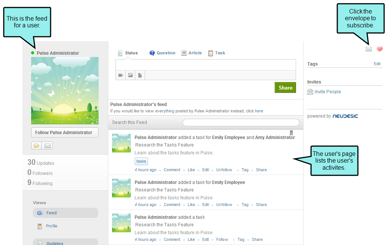Viewport: 389px width, 245px height.
Task: Click the Invite People link
Action: click(x=328, y=92)
